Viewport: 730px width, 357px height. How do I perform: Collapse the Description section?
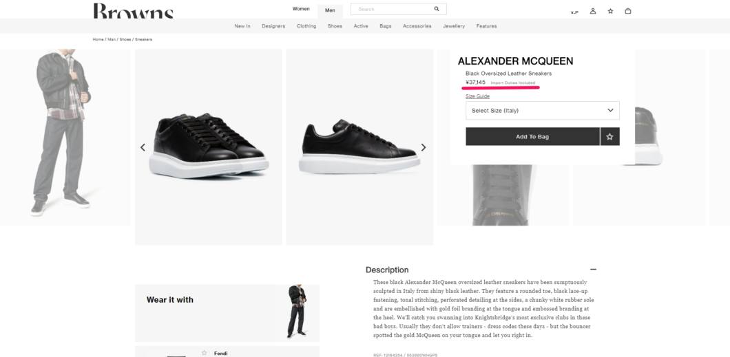(x=593, y=269)
